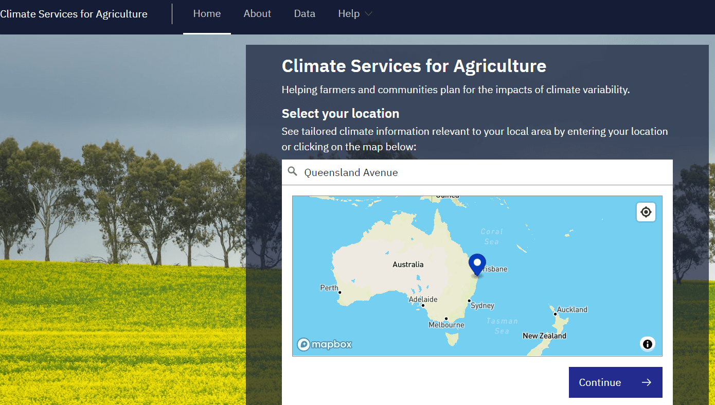Click the search magnifier icon
The width and height of the screenshot is (715, 405).
292,171
